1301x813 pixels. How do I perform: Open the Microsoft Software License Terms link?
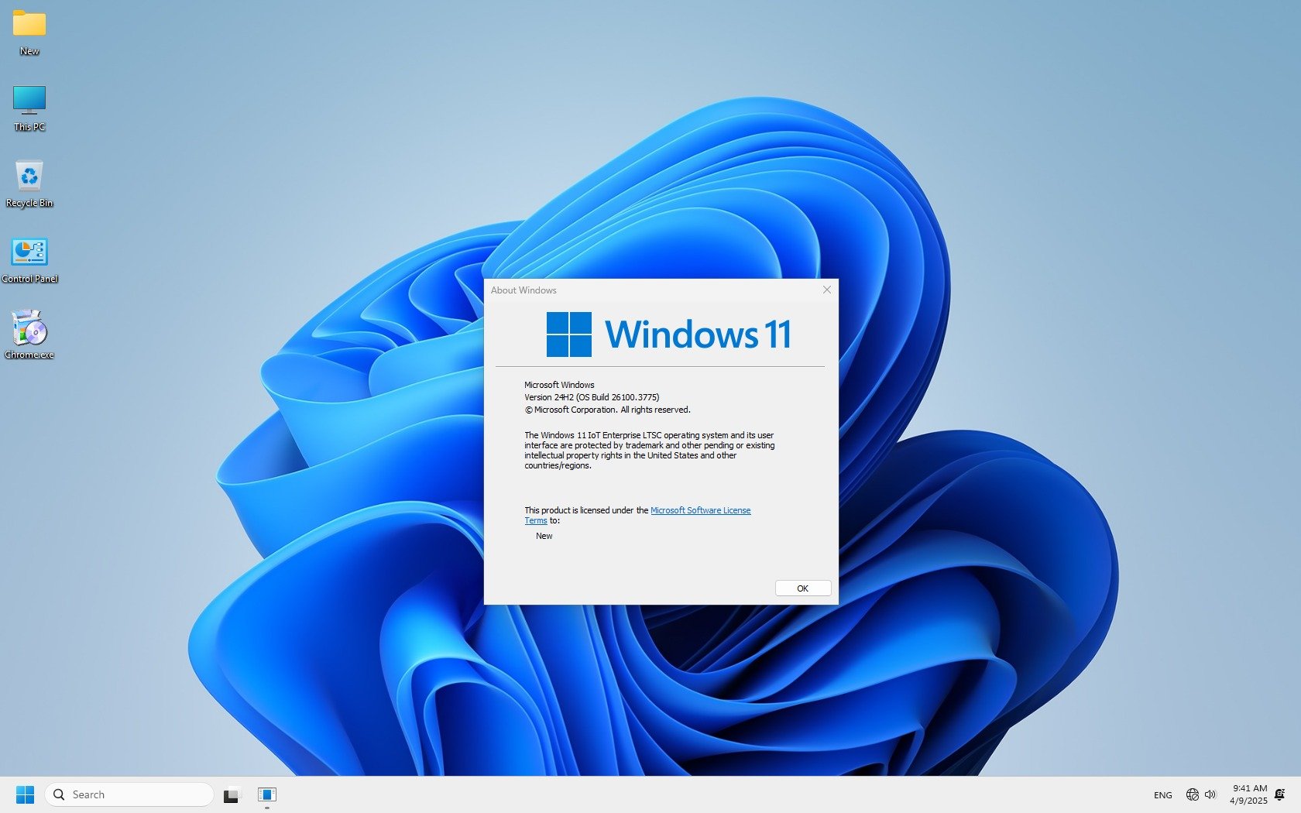pyautogui.click(x=700, y=510)
